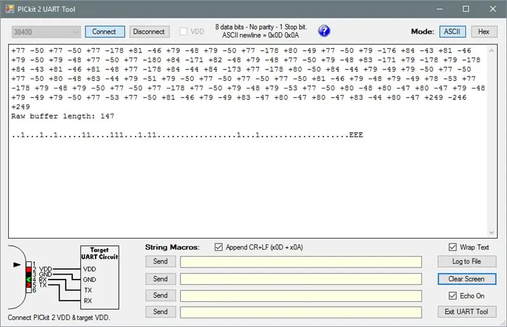Click the PICkit 2 UART Tool title bar icon
The width and height of the screenshot is (507, 327).
(10, 9)
